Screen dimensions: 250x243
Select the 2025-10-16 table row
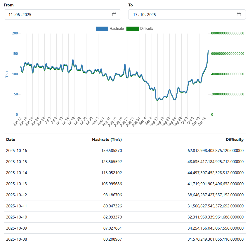(x=125, y=151)
